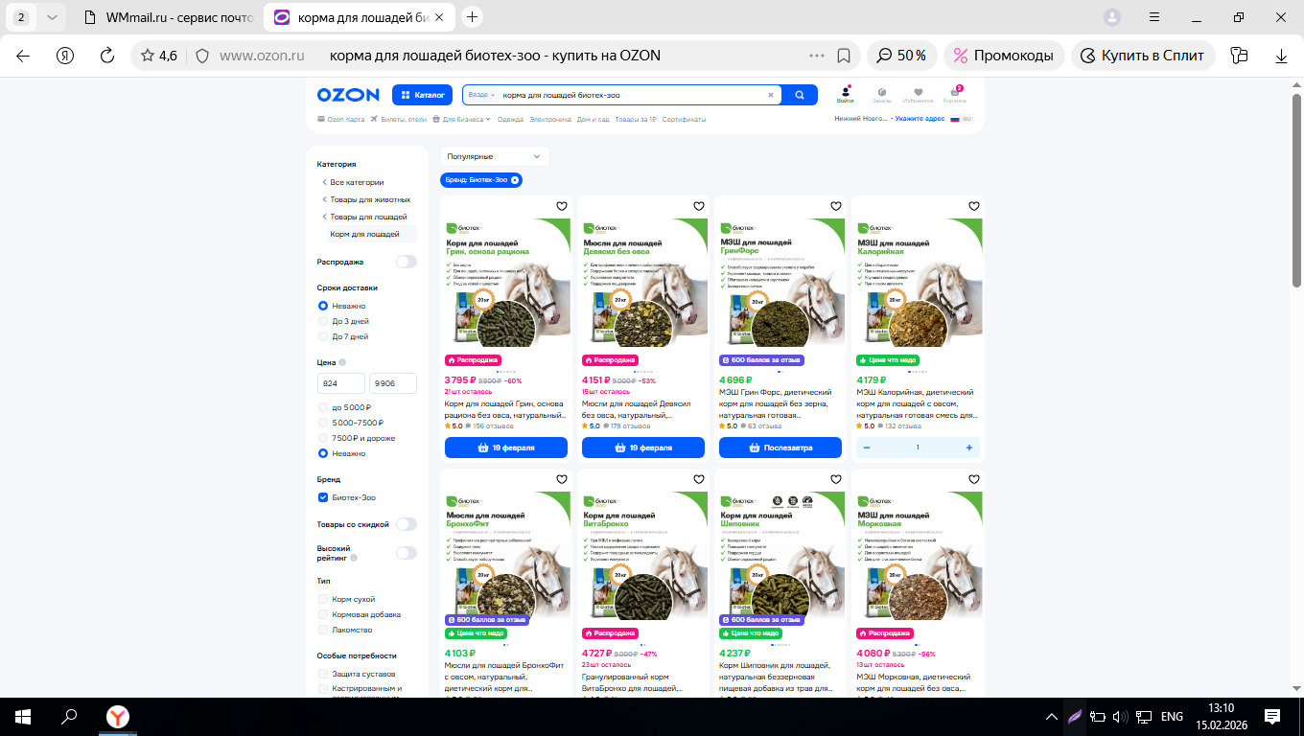
Task: Add Грин, основа рациона to cart
Action: pyautogui.click(x=506, y=448)
